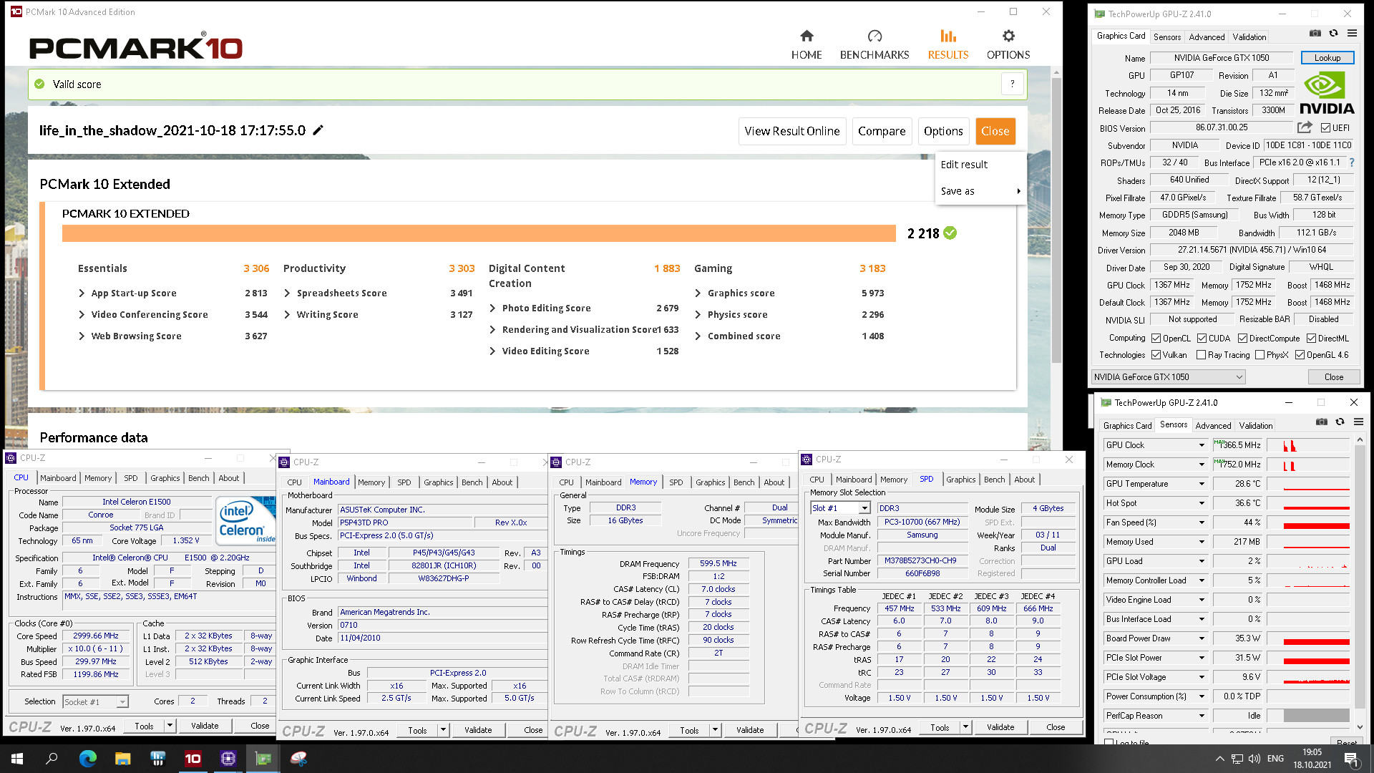Open Windows Start menu
This screenshot has height=773, width=1374.
pyautogui.click(x=17, y=759)
